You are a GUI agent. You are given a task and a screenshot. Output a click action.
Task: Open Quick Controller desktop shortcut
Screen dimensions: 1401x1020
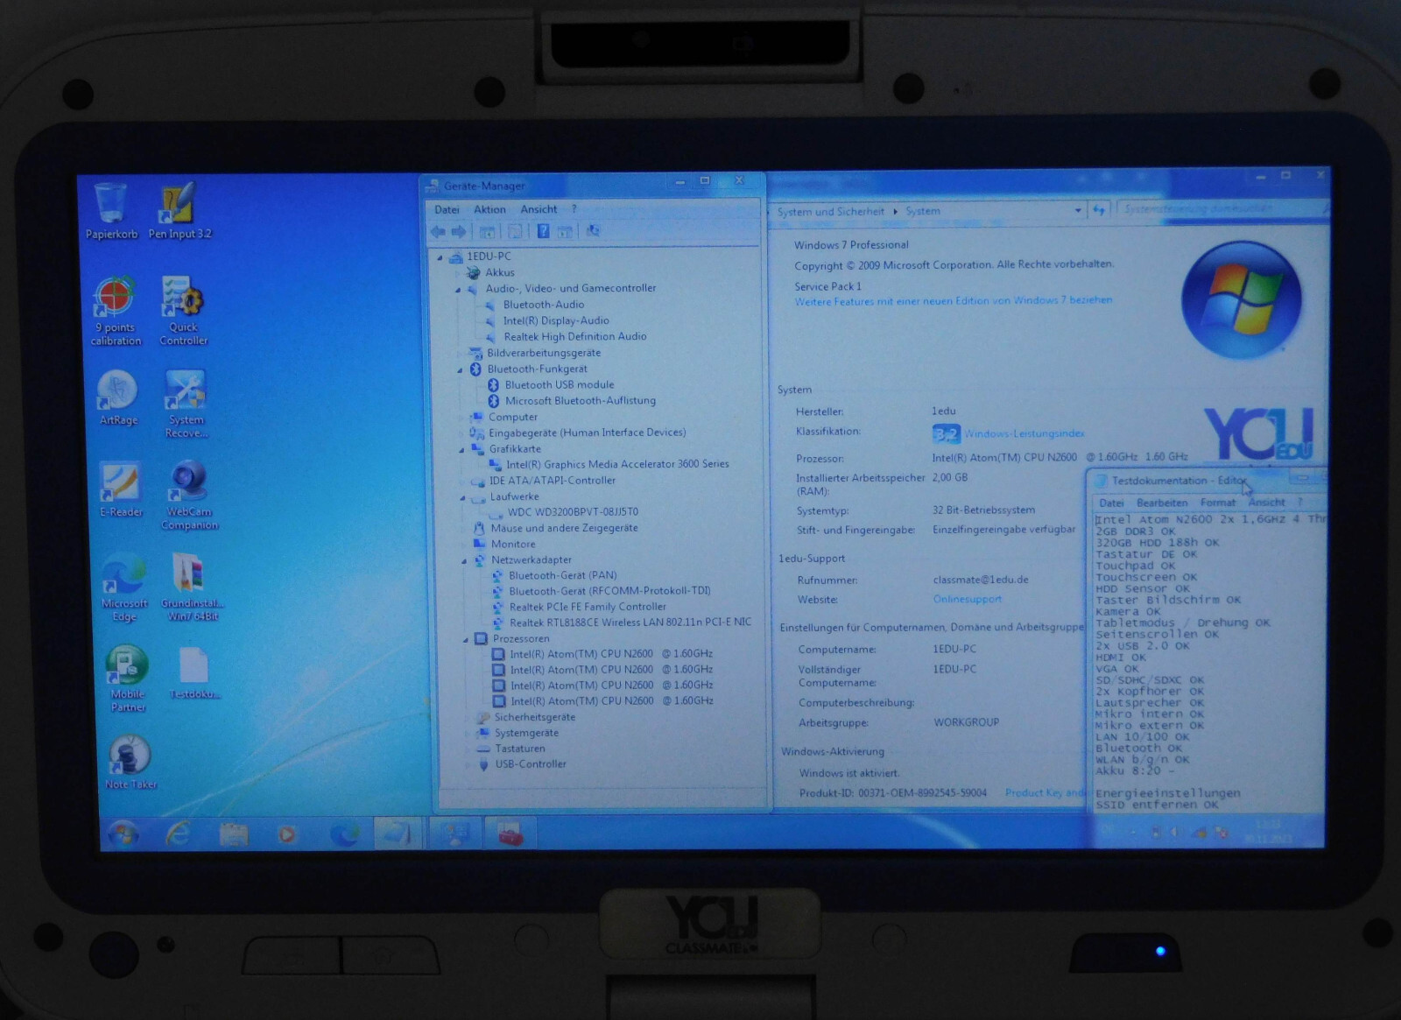pyautogui.click(x=183, y=311)
